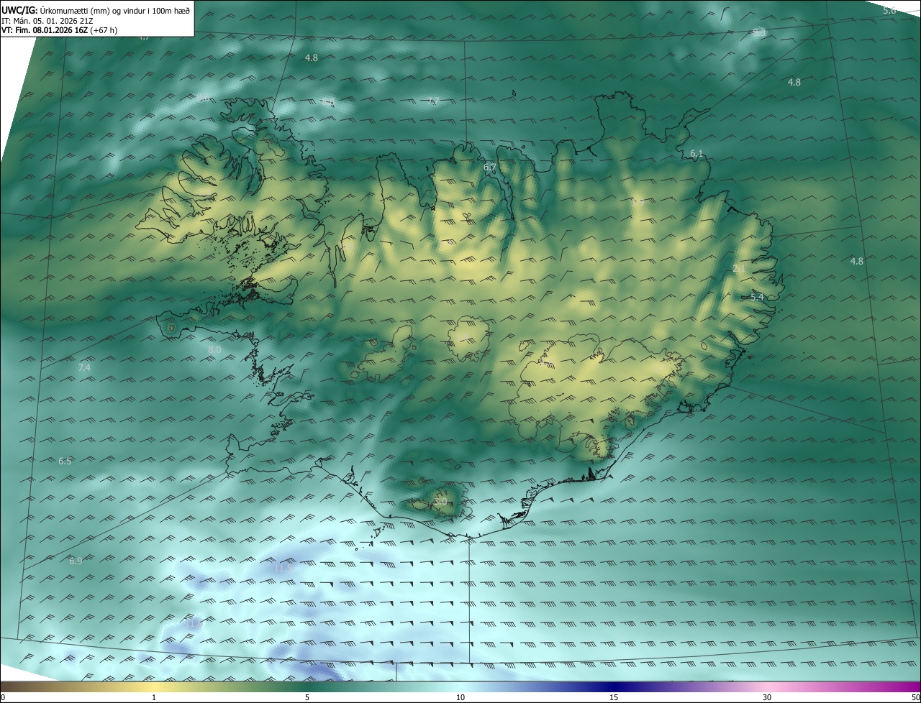Viewport: 921px width, 703px height.
Task: Click the 10 tick label on the color scale
Action: (x=460, y=697)
